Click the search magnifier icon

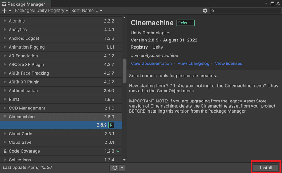[x=213, y=11]
